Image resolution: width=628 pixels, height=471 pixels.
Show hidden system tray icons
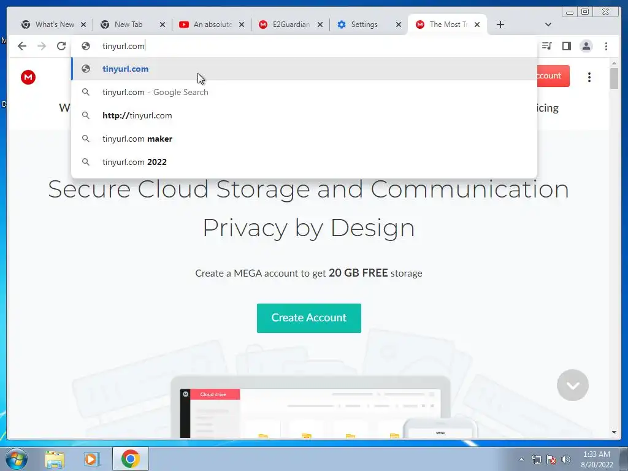pyautogui.click(x=521, y=459)
